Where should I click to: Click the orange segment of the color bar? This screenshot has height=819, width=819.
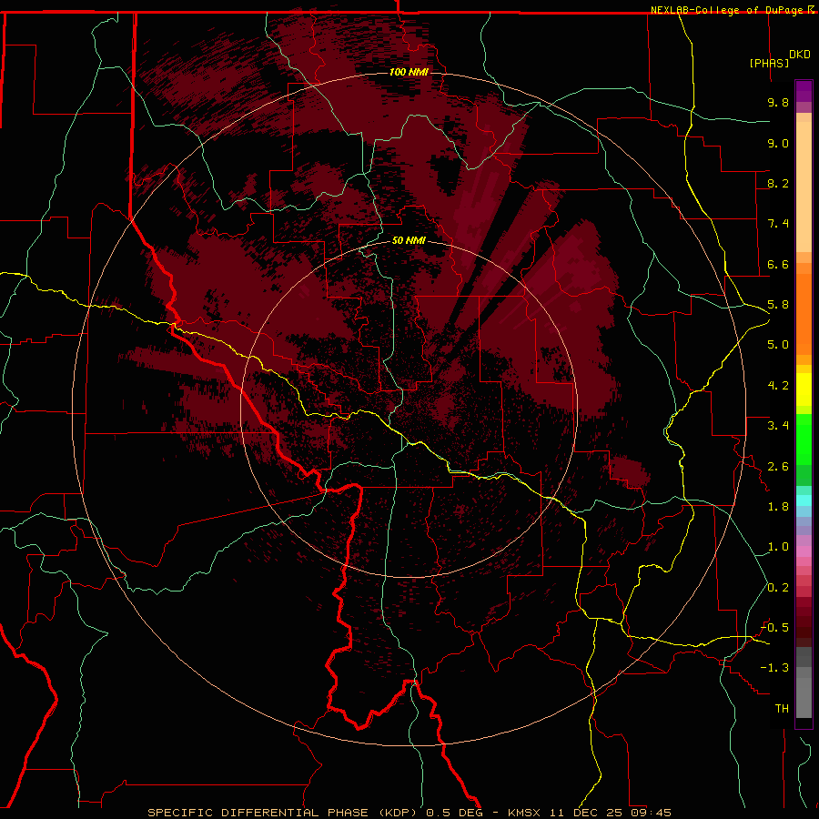(804, 313)
